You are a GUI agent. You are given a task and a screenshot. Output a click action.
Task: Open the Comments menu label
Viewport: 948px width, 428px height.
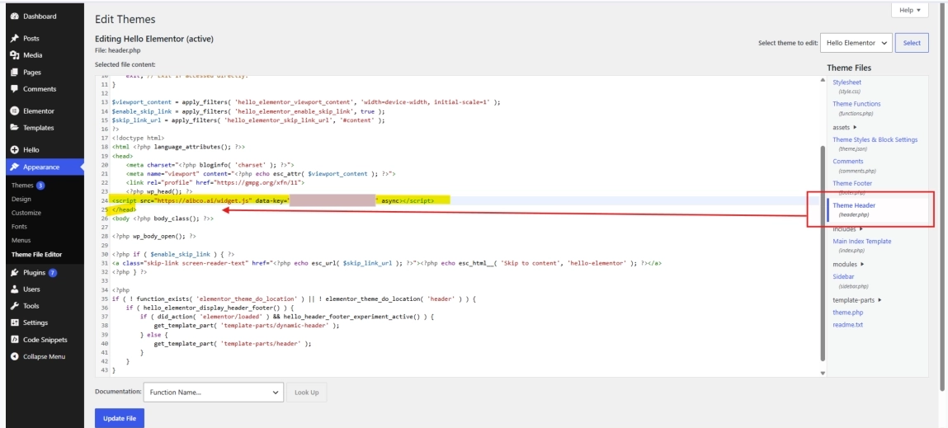click(40, 89)
